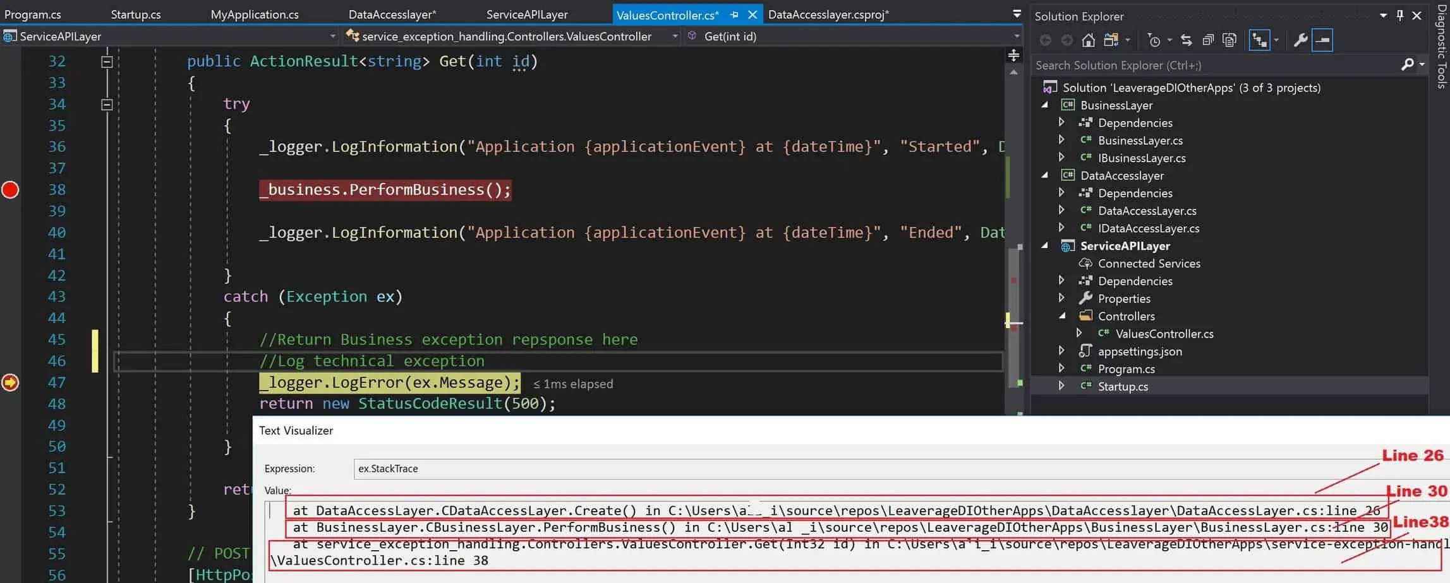Open Properties via the wrench icon
1450x583 pixels.
pyautogui.click(x=1300, y=40)
